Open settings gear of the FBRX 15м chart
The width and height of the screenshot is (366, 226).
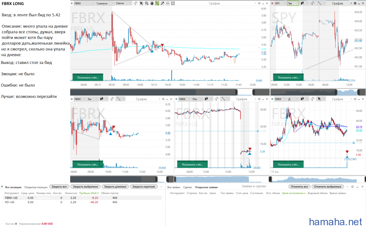tap(259, 99)
